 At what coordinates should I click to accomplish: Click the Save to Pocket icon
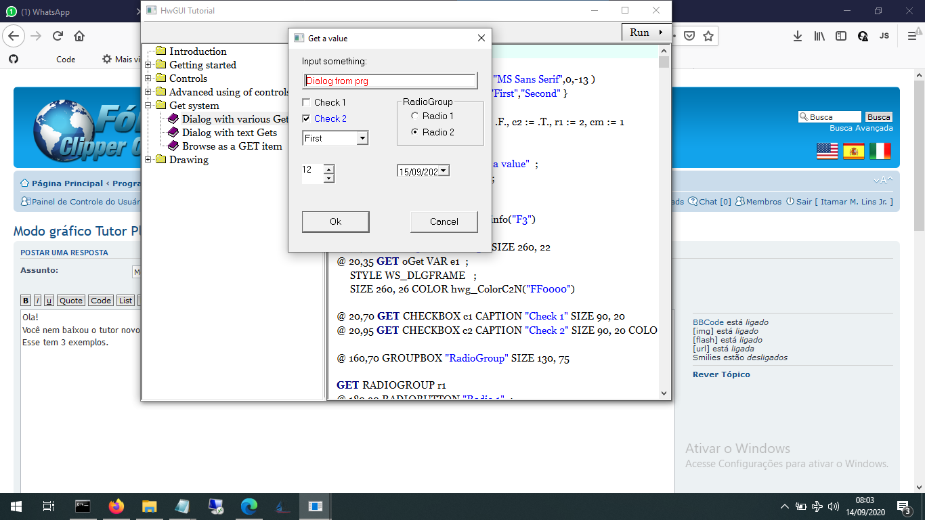[689, 36]
